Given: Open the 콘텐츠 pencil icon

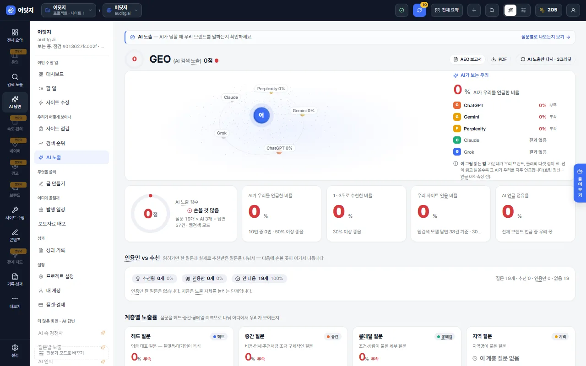Looking at the screenshot, I should 15,235.
